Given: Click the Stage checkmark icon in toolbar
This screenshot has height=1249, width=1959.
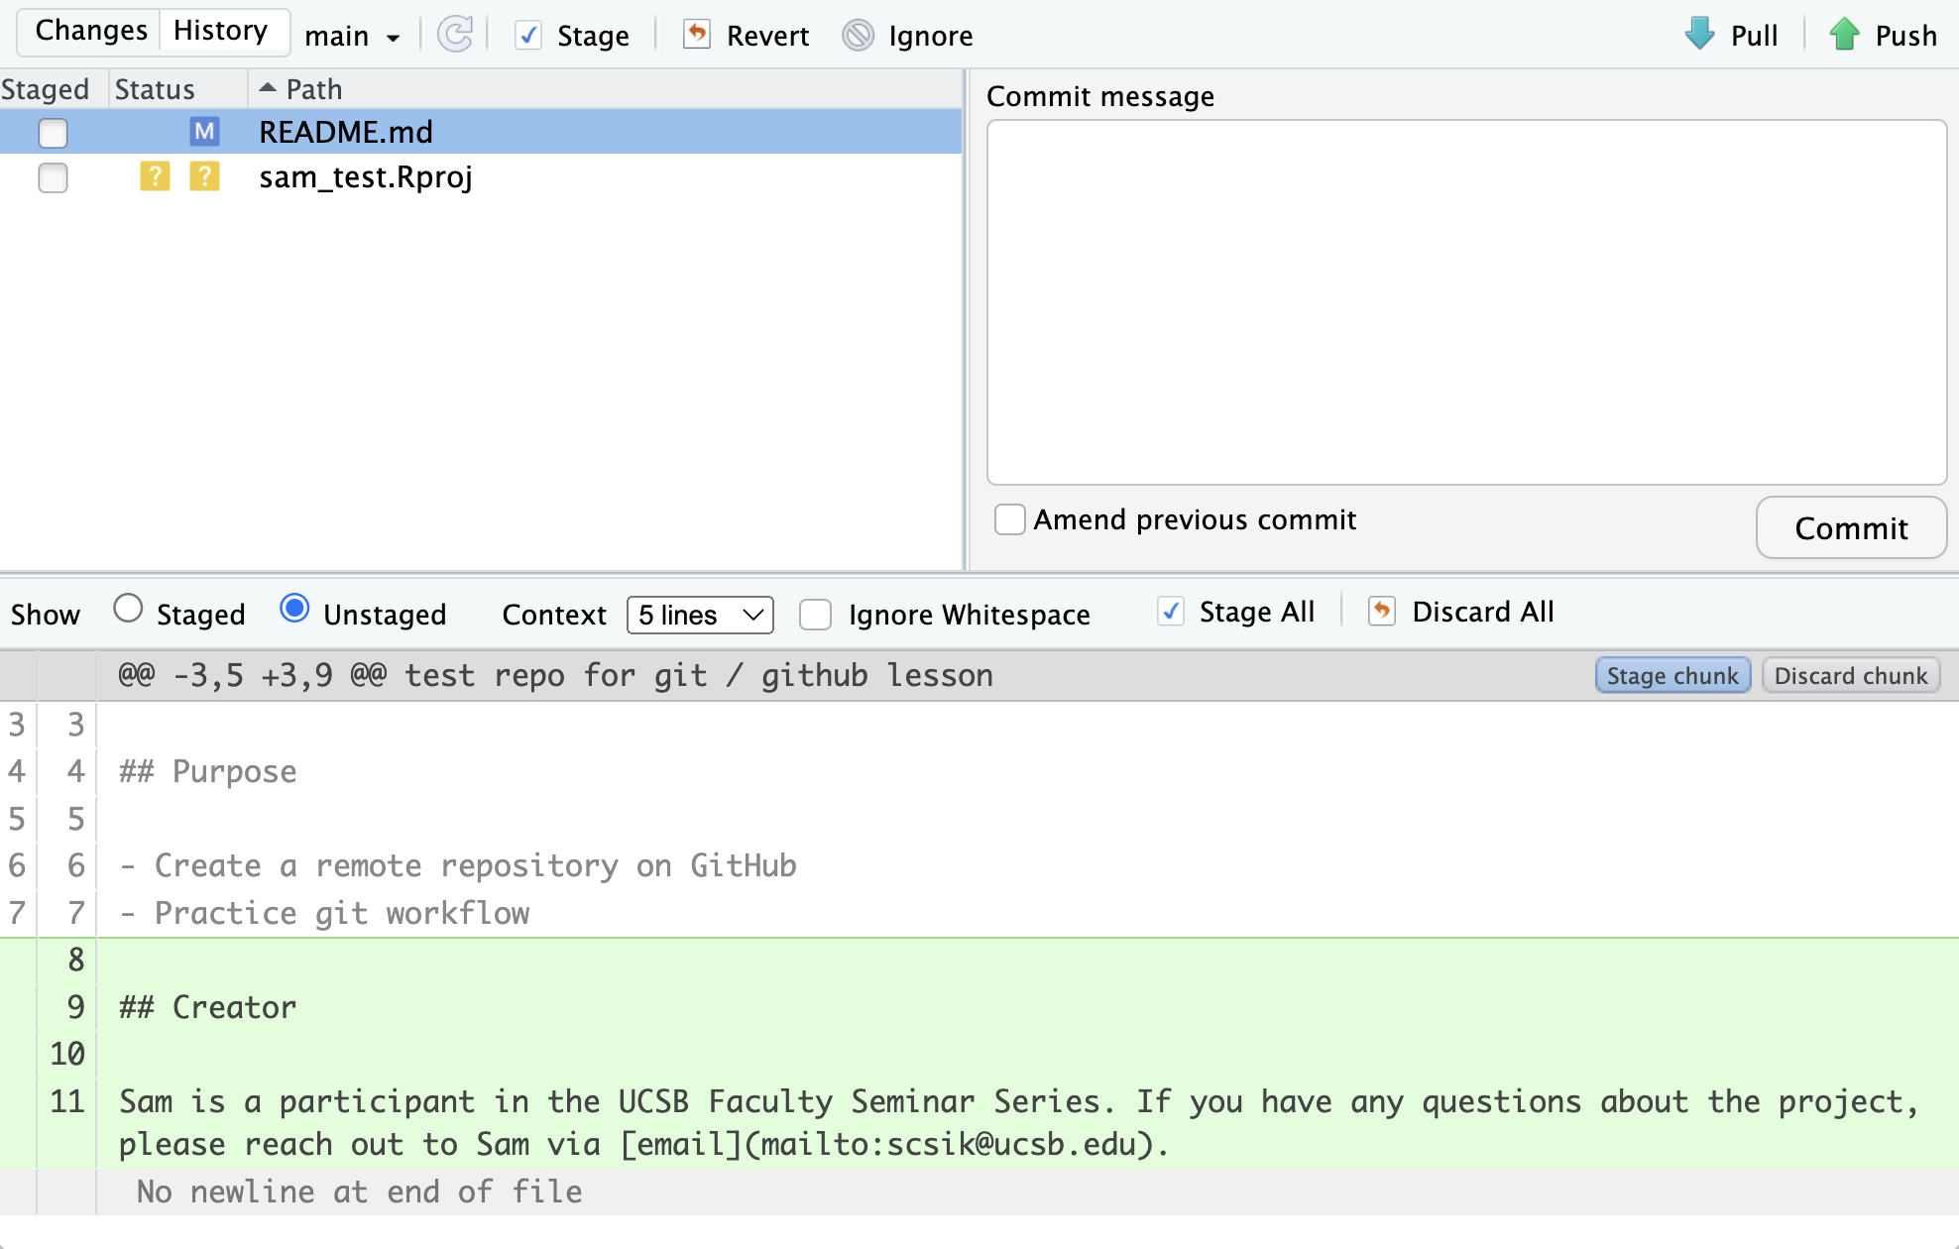Looking at the screenshot, I should [x=528, y=36].
